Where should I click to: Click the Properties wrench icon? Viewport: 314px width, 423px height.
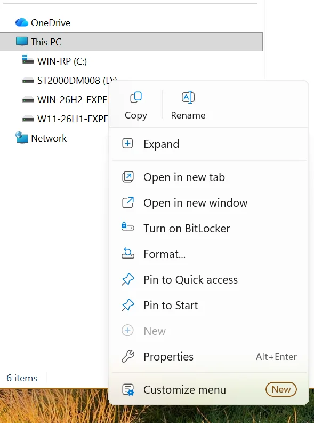coord(127,356)
